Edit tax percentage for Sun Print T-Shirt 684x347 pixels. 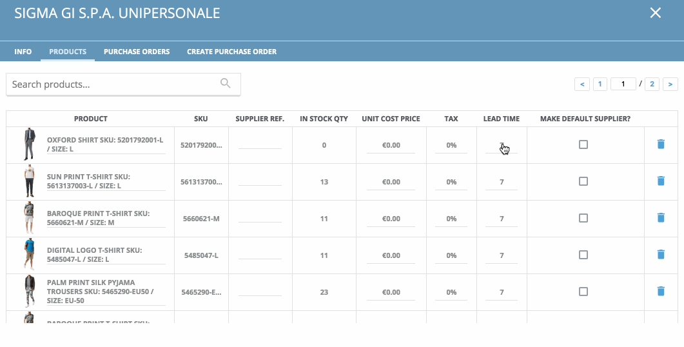coord(451,182)
